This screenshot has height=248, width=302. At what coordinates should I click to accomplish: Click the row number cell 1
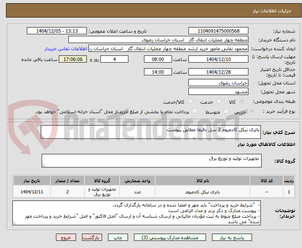click(x=289, y=191)
